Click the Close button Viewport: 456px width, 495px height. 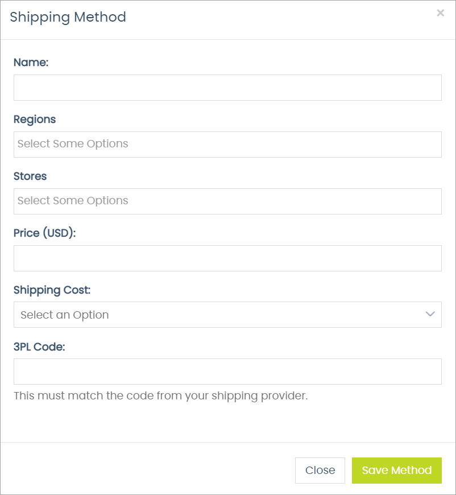320,470
